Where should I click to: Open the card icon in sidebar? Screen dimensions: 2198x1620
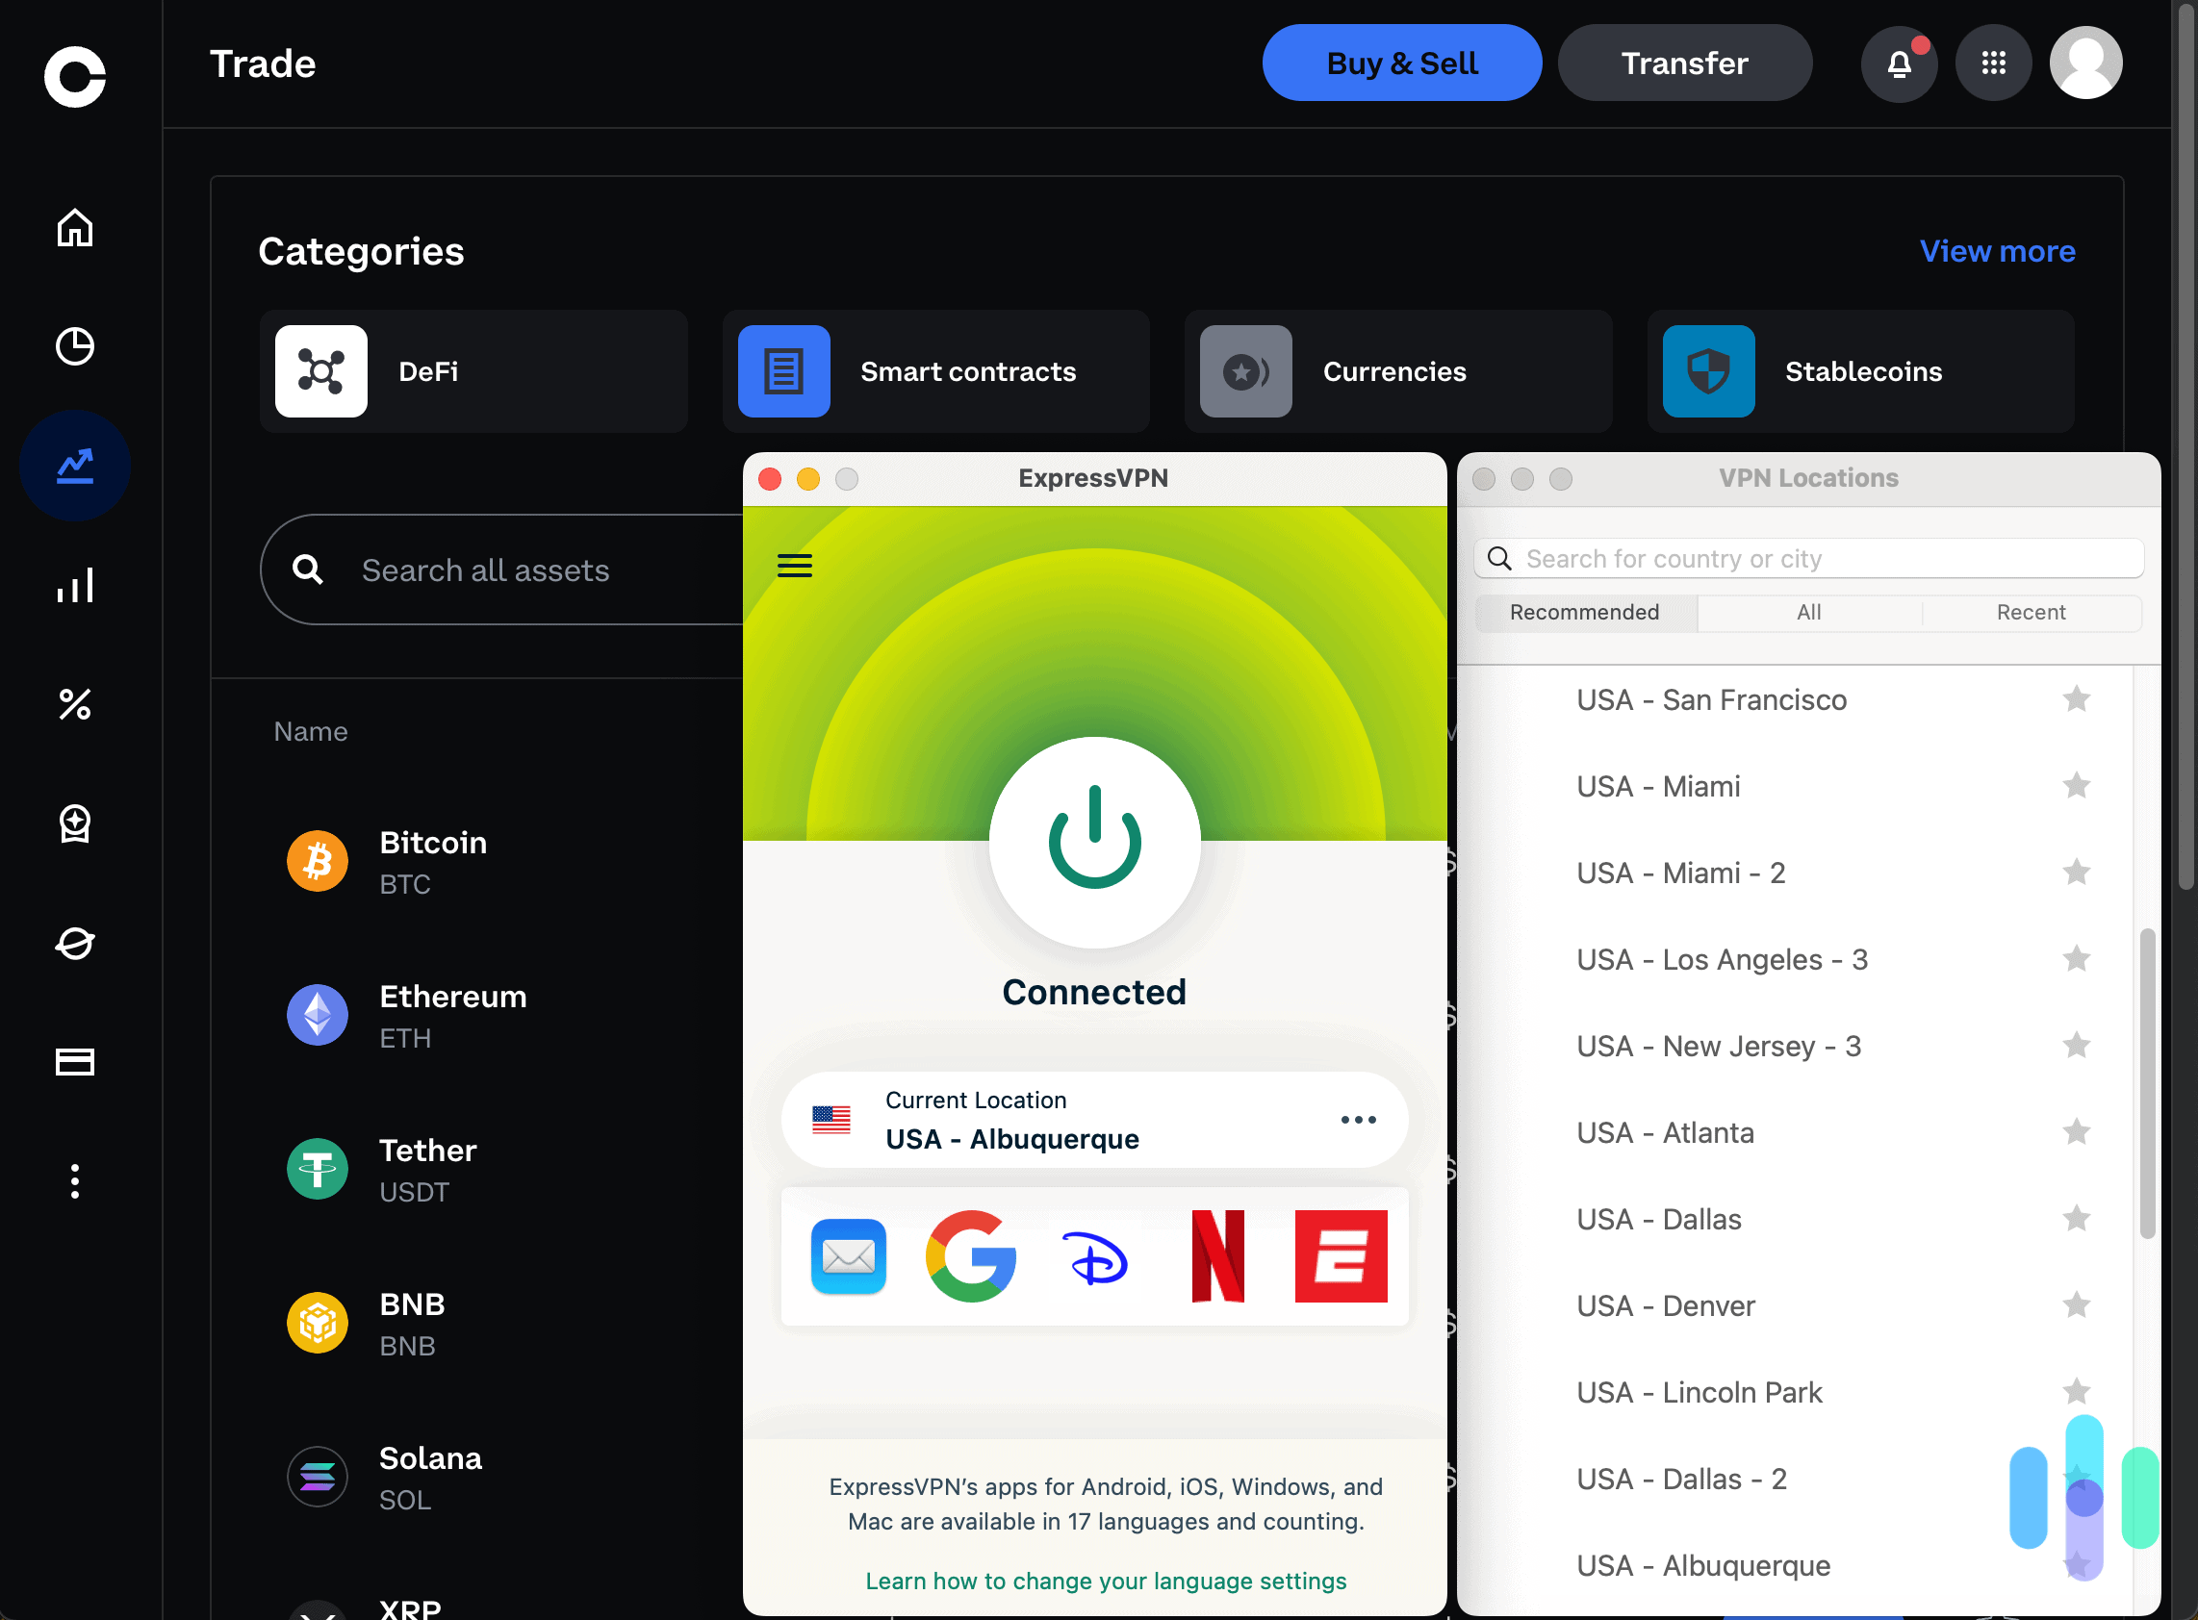(x=74, y=1062)
